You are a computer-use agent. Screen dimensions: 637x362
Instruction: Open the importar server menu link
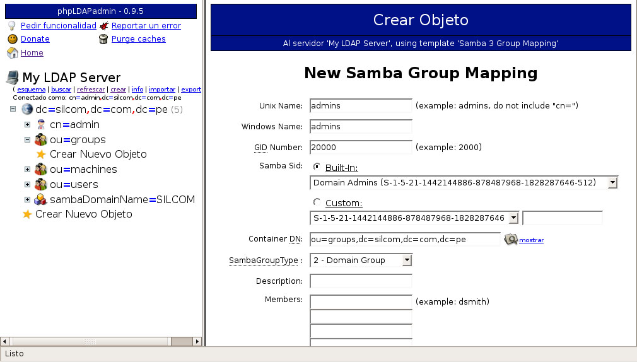[x=162, y=90]
